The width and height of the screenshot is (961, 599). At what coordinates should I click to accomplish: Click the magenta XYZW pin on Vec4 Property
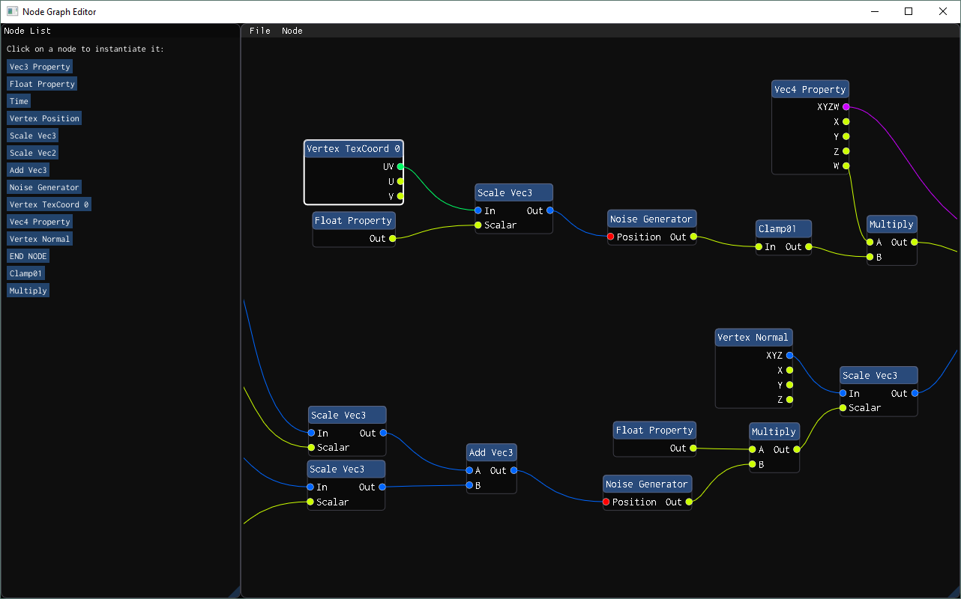pos(846,106)
